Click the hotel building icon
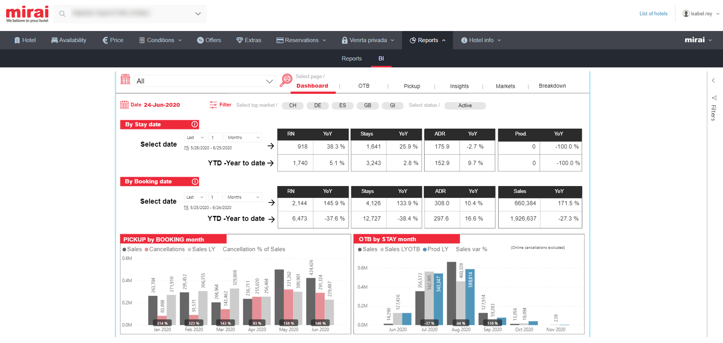The image size is (723, 343). tap(125, 79)
